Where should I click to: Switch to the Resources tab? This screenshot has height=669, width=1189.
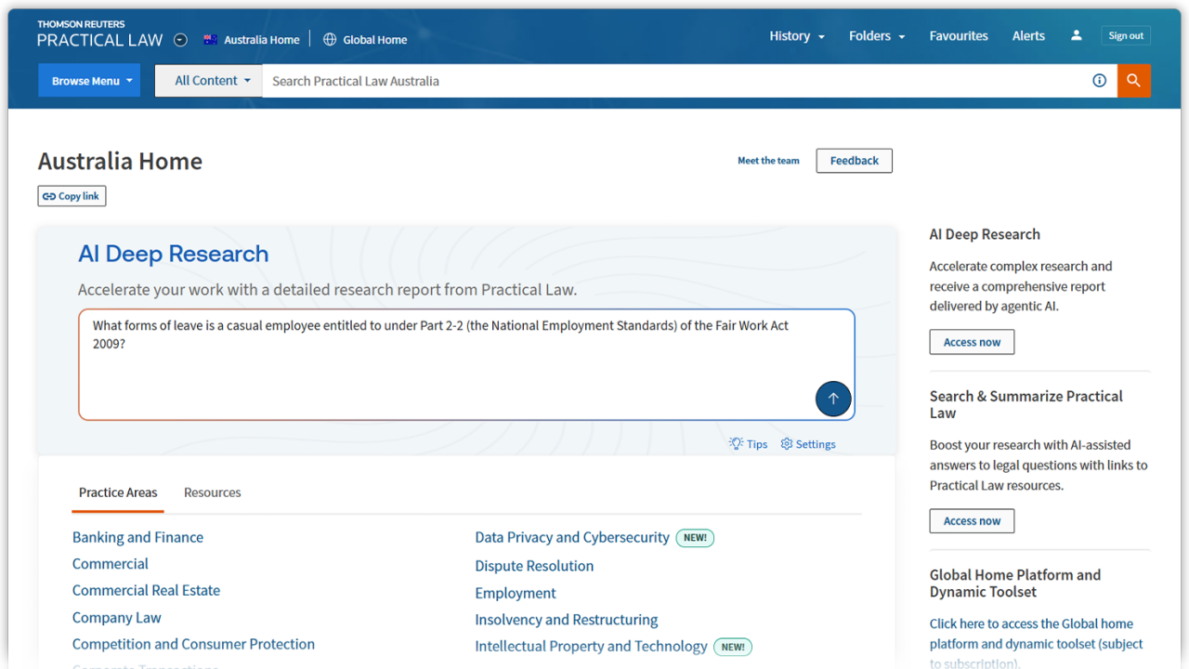(213, 492)
